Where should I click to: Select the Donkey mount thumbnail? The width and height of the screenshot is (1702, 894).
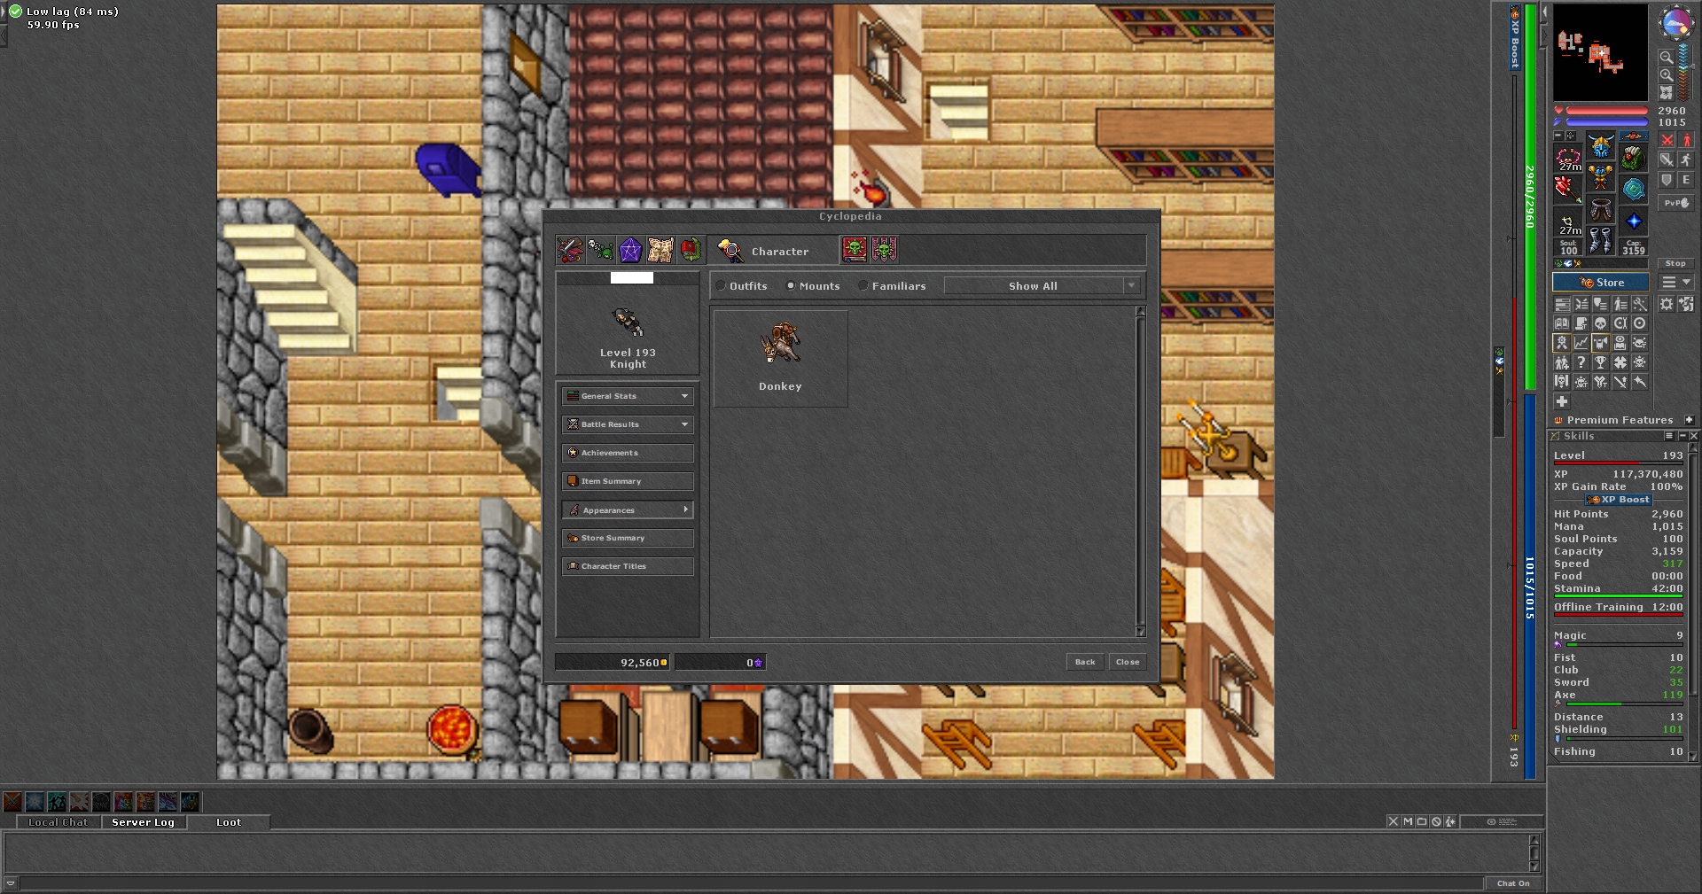tap(780, 358)
